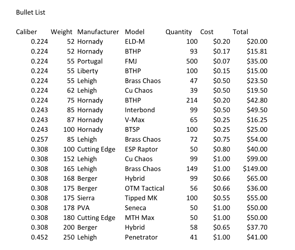
Task: Select the ELD-M model cell
Action: tap(135, 41)
